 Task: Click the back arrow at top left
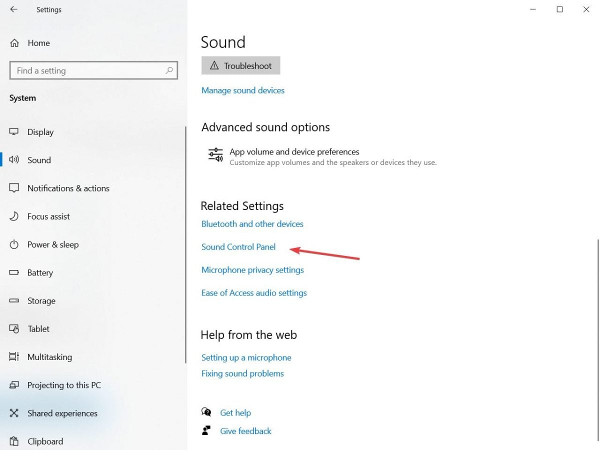click(x=13, y=9)
